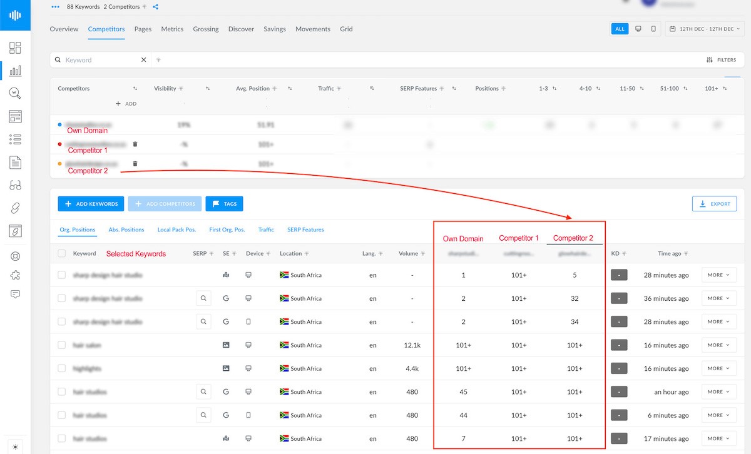The height and width of the screenshot is (454, 751).
Task: Show the Local Pack Pos. sub-tab
Action: point(176,230)
